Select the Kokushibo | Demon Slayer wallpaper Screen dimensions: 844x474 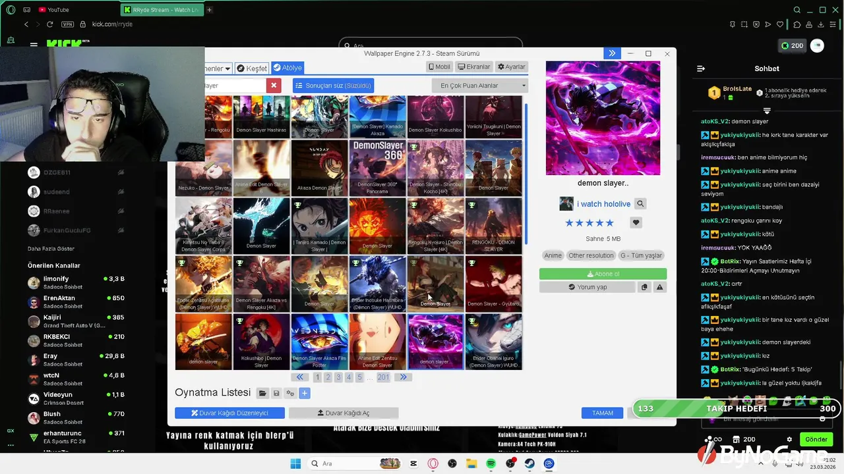(261, 342)
